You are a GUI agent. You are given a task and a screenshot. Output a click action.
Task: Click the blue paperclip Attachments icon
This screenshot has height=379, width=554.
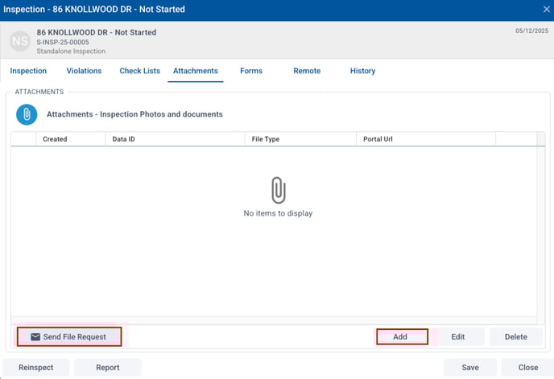pos(27,115)
